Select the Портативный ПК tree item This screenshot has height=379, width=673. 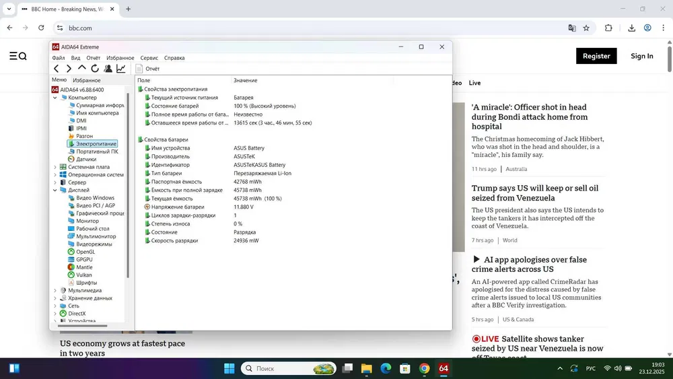(93, 151)
